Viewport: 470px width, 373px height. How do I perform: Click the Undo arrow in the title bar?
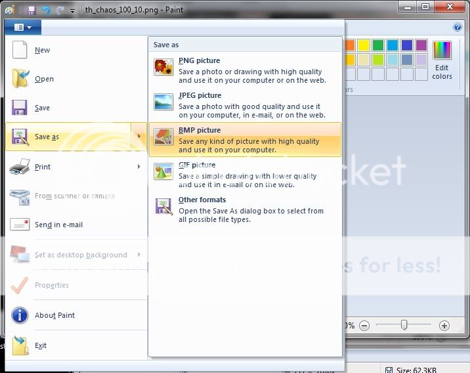click(x=46, y=10)
